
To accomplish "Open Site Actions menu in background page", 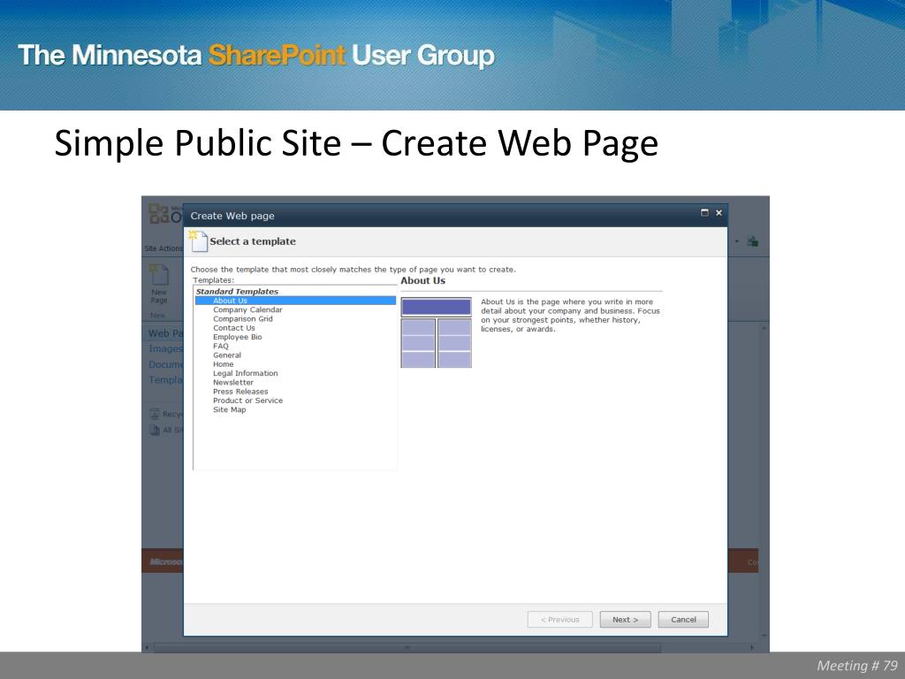I will coord(164,248).
